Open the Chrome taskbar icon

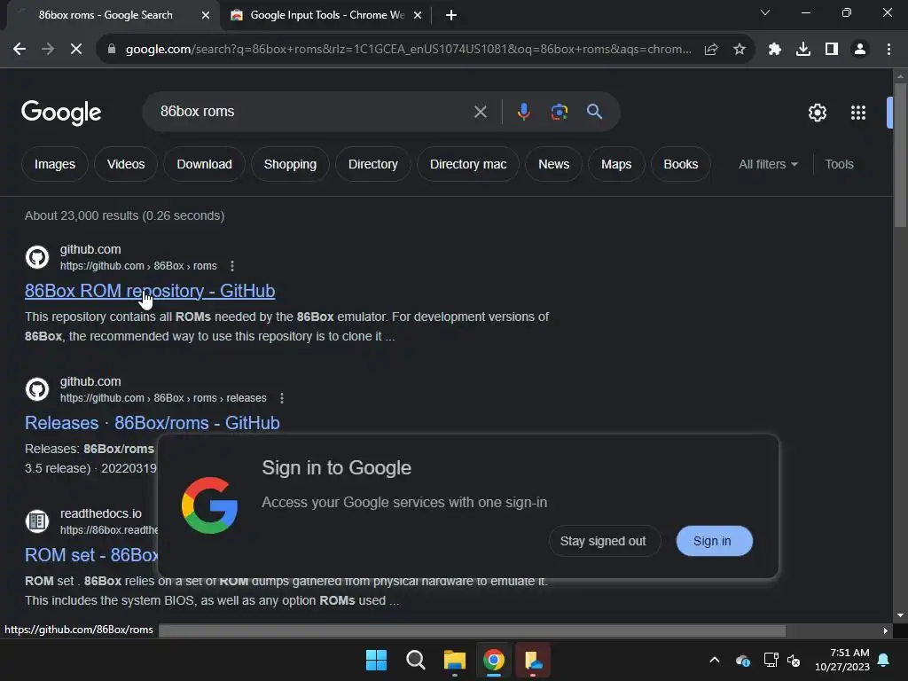point(494,660)
